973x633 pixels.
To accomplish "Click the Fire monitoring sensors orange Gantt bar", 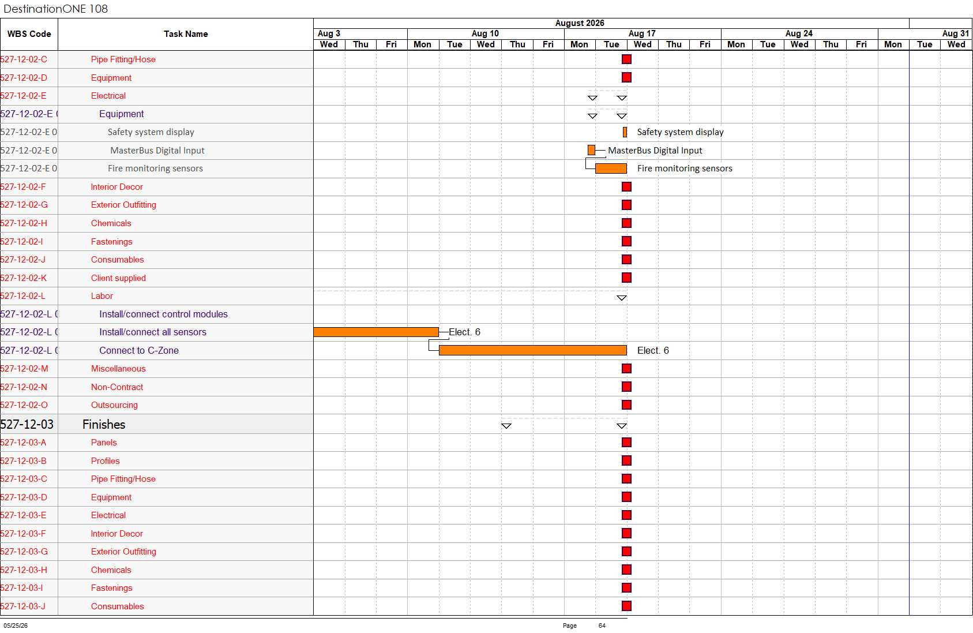I will point(611,168).
